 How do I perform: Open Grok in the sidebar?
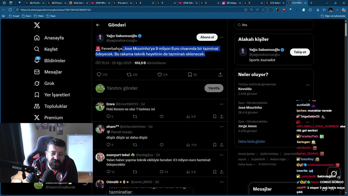[44, 84]
